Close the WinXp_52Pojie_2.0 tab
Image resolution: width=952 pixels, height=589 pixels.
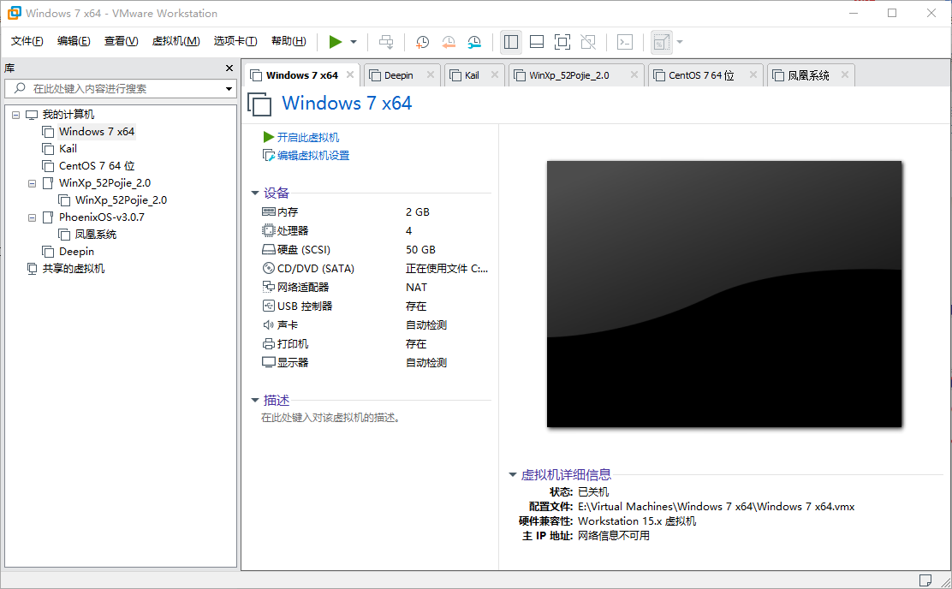pos(634,74)
